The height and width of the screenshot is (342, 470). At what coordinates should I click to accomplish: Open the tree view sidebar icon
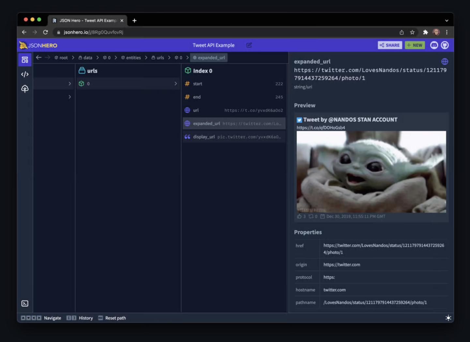(25, 89)
